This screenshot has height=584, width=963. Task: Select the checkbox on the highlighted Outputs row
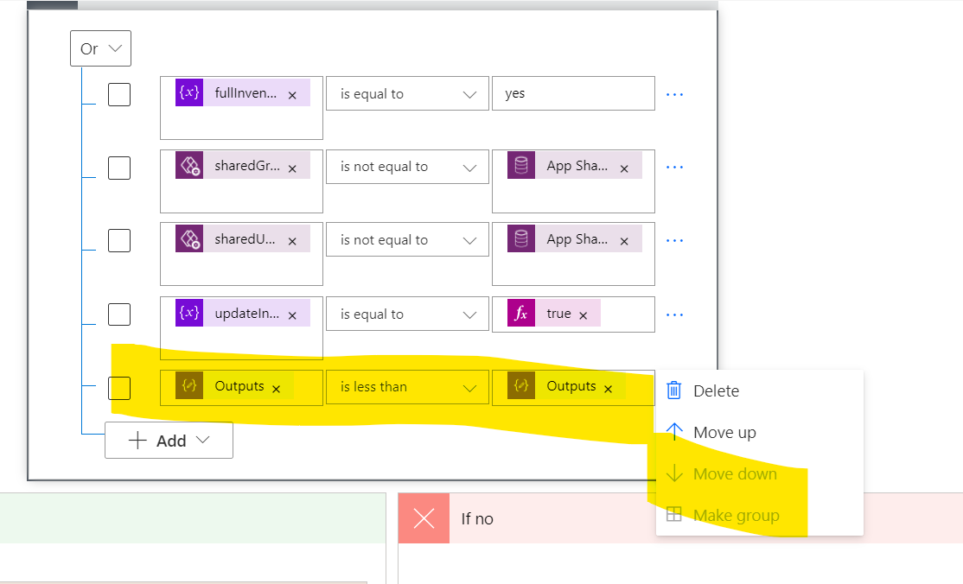pyautogui.click(x=118, y=388)
